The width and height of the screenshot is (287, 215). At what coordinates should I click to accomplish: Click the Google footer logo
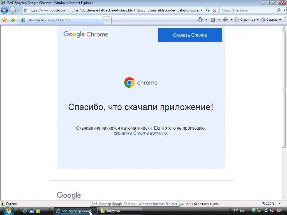(69, 195)
